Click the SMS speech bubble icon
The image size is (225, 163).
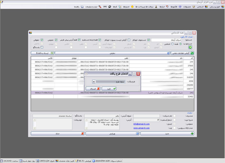110,7
